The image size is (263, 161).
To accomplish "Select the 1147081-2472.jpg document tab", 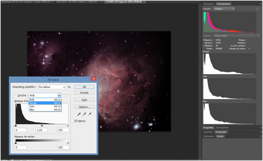I will 124,2.
